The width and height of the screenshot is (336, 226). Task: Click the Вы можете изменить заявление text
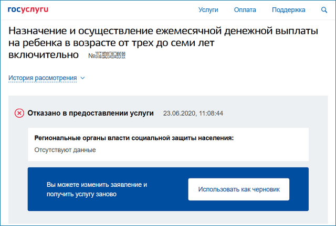tap(97, 189)
